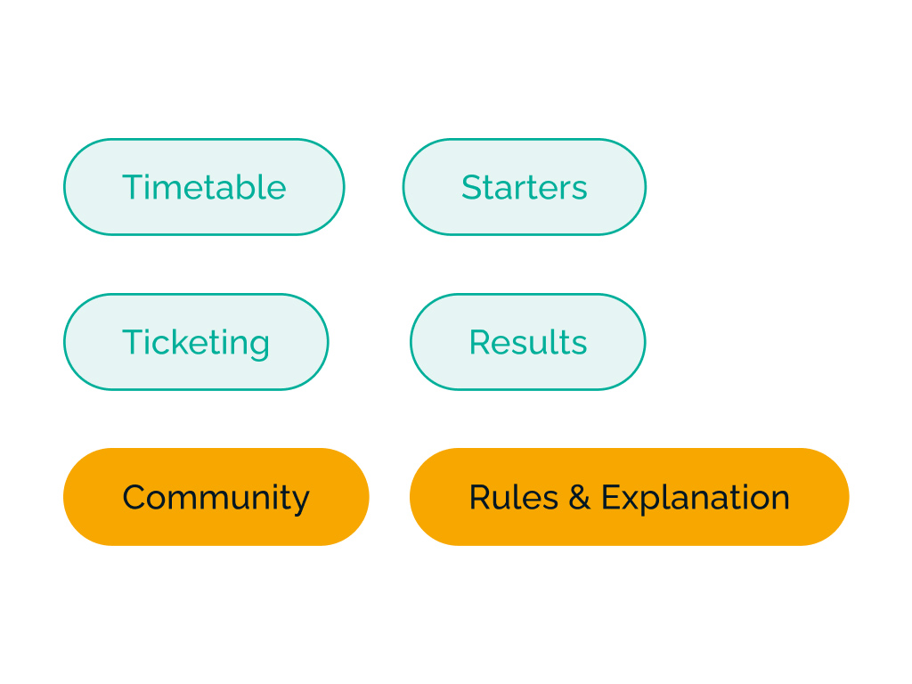Screen dimensions: 912x684
Task: Read the Rules & Explanation page
Action: point(629,497)
